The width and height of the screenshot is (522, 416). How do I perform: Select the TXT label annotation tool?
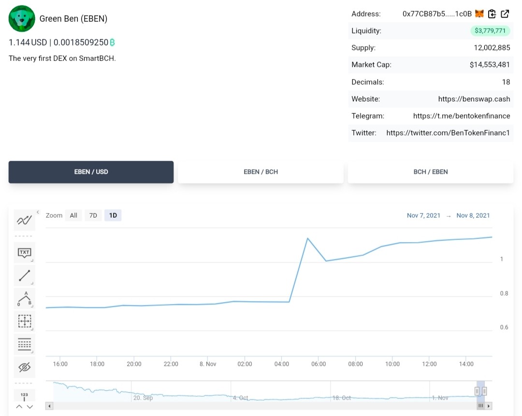coord(24,253)
